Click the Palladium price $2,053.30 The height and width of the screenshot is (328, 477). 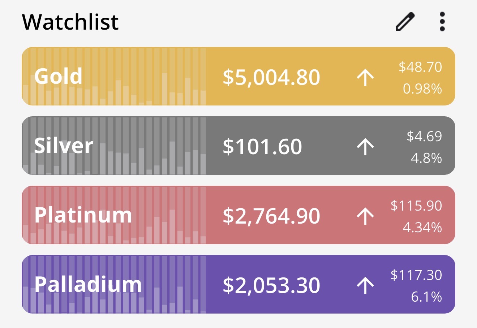(271, 285)
